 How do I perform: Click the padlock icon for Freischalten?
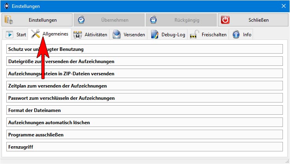[x=194, y=34]
